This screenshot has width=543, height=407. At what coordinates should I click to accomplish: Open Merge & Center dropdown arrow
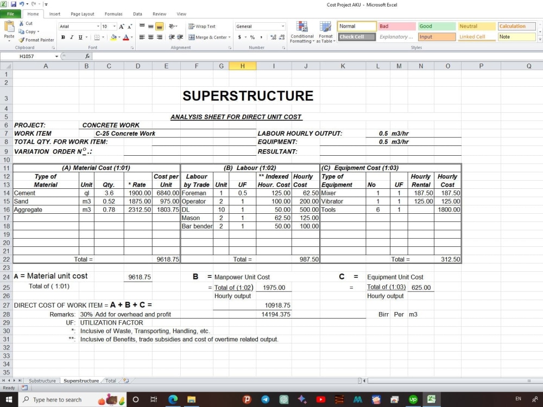230,37
